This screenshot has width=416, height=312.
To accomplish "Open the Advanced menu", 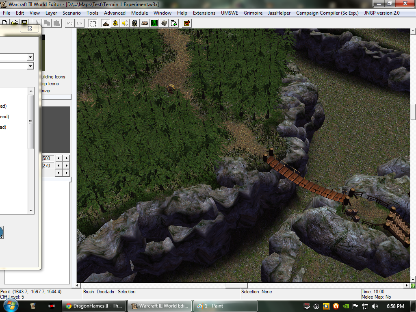I will 115,13.
